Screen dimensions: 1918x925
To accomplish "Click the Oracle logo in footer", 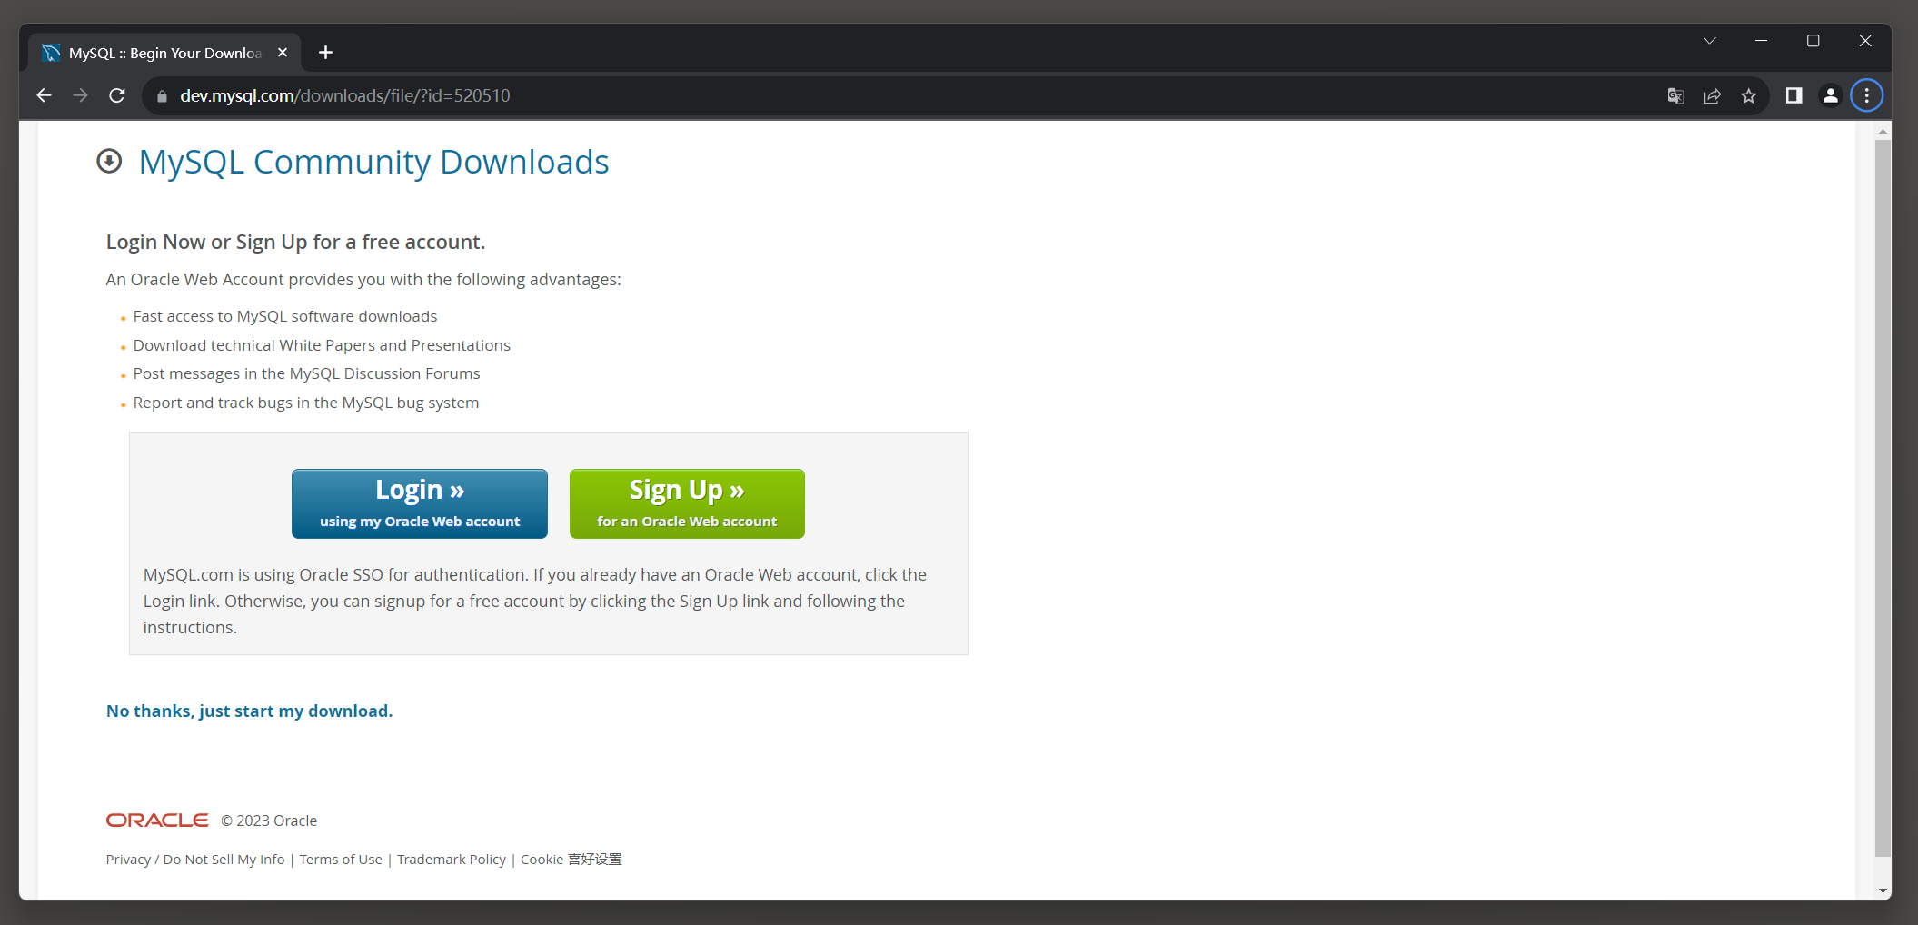I will (157, 821).
